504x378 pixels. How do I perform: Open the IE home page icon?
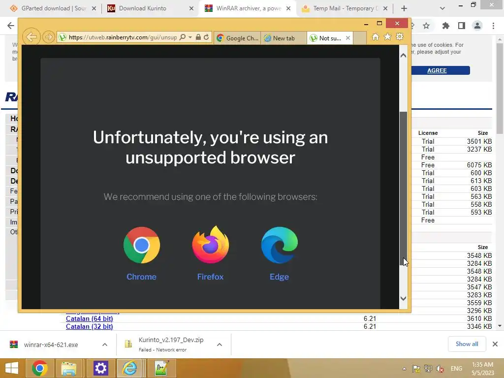(x=376, y=37)
